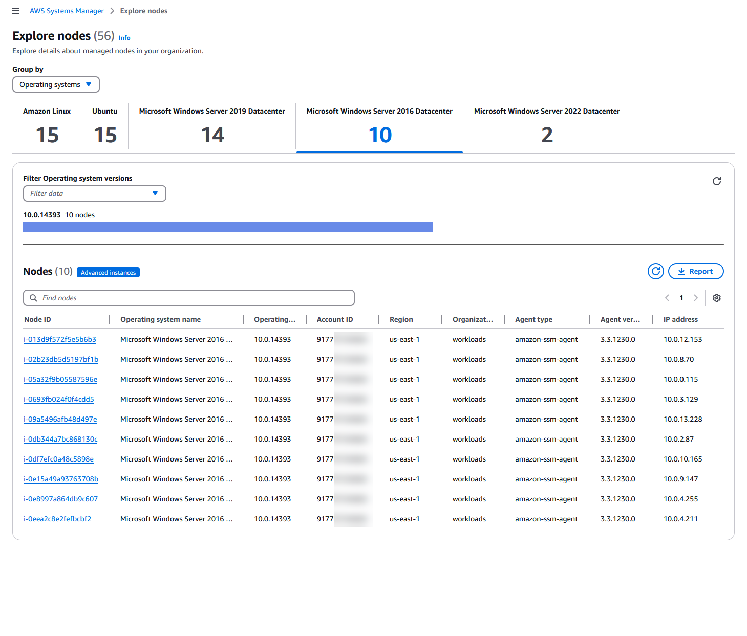Go to next page of nodes
The image size is (747, 636).
point(695,298)
